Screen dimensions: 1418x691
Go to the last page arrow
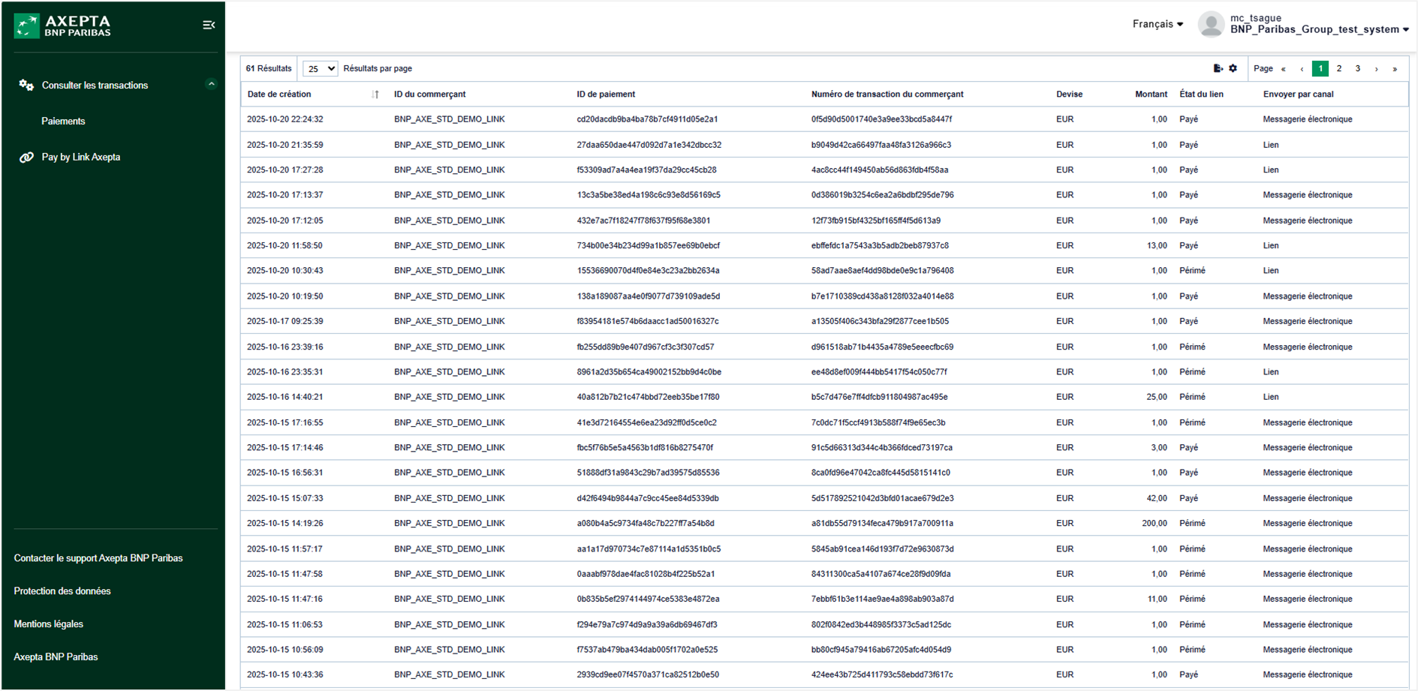click(1395, 69)
